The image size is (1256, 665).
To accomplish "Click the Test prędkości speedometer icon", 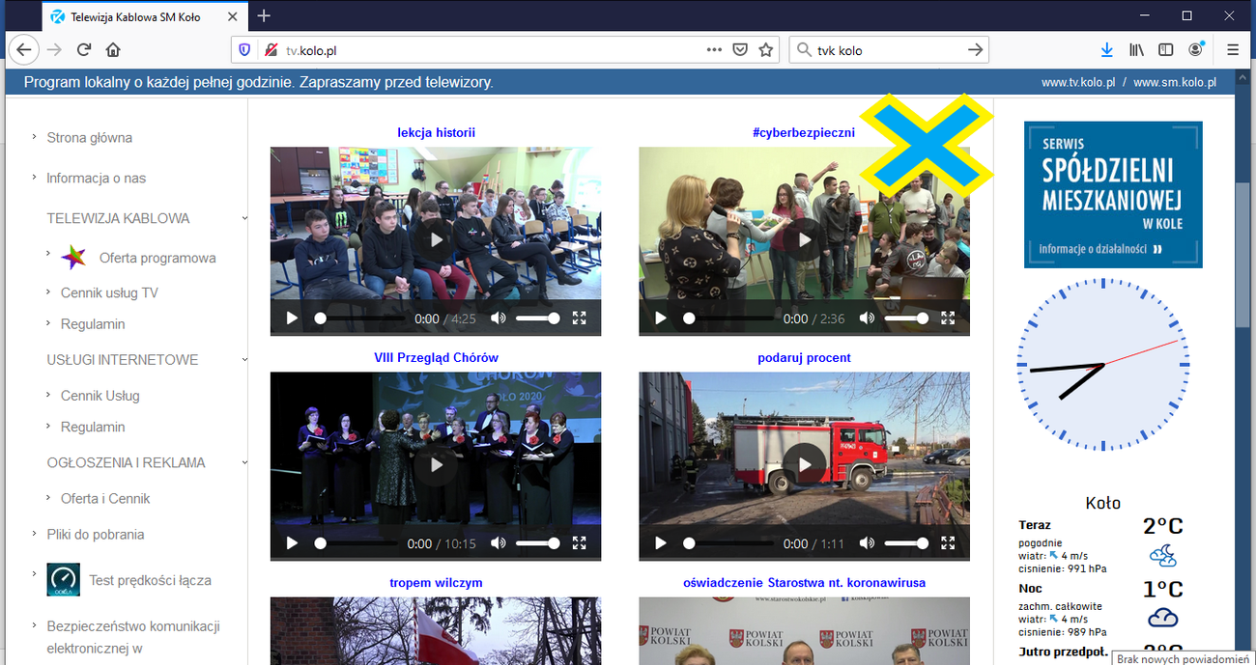I will pyautogui.click(x=64, y=580).
